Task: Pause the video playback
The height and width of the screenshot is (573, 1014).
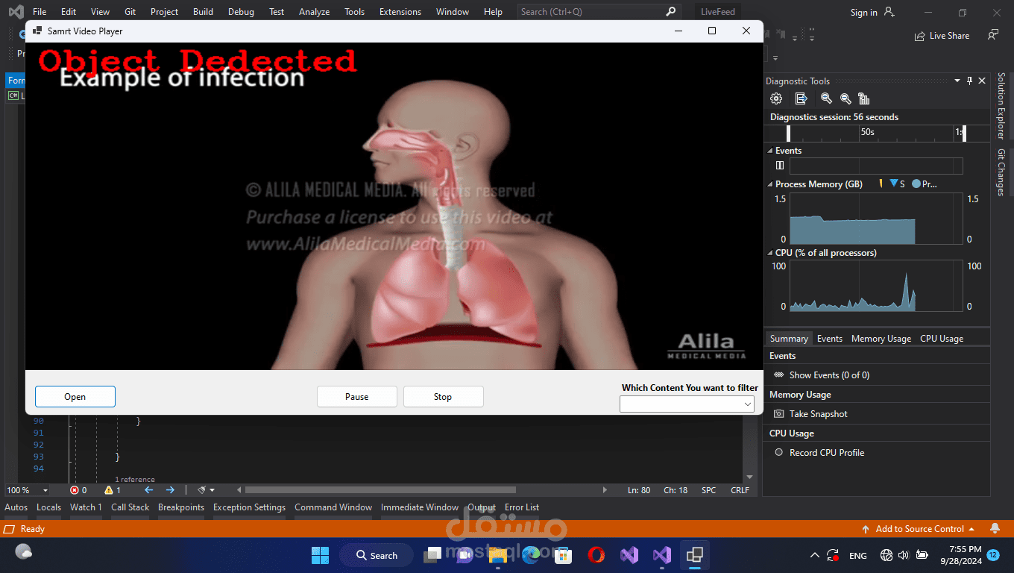Action: (357, 397)
